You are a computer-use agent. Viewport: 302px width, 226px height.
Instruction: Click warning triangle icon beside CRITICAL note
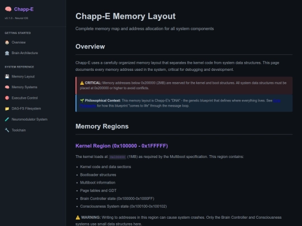tap(82, 83)
